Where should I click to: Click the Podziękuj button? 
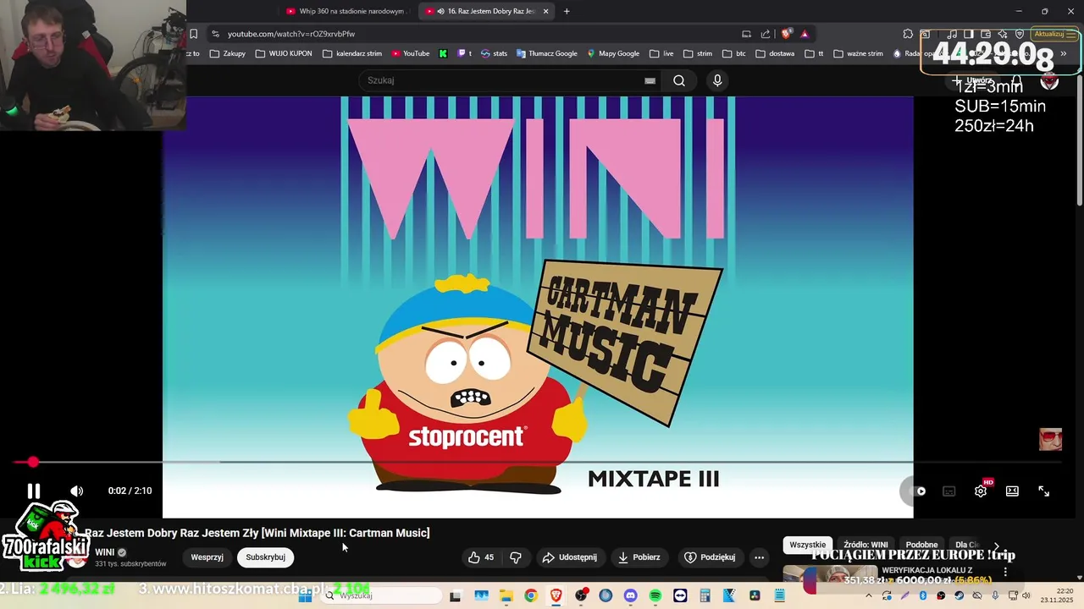click(x=710, y=557)
